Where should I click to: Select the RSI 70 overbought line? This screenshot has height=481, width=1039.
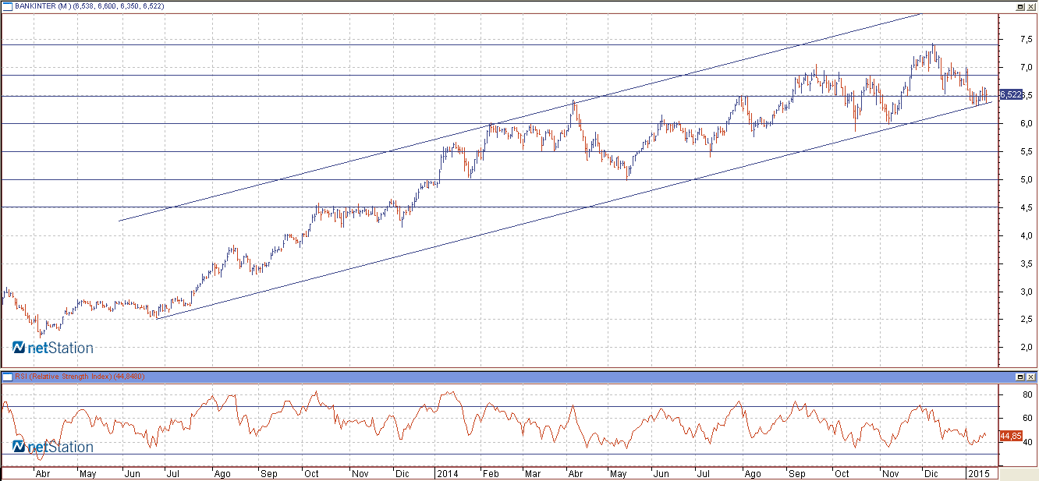click(x=499, y=407)
